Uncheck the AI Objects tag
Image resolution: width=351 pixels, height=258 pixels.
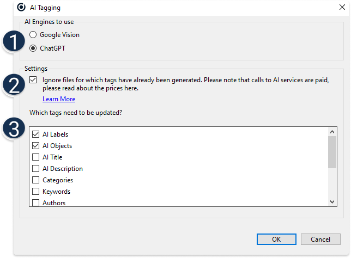(36, 146)
